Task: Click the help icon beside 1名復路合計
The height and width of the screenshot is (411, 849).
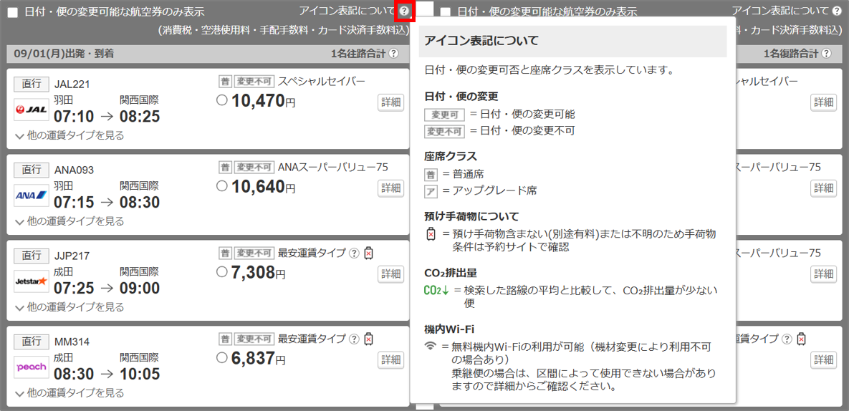Action: point(826,54)
